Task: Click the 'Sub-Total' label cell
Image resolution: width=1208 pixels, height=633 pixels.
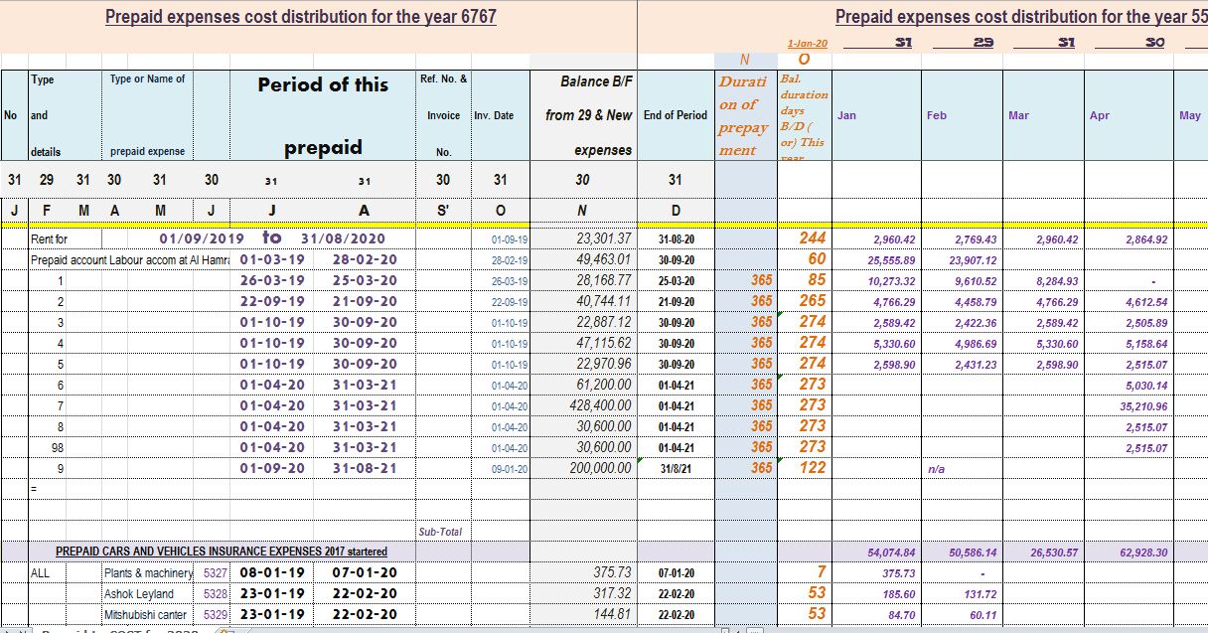Action: pos(441,532)
